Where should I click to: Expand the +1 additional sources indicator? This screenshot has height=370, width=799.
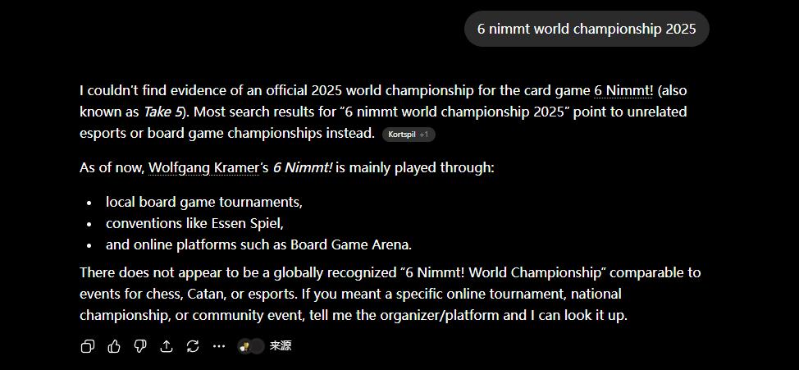click(424, 135)
